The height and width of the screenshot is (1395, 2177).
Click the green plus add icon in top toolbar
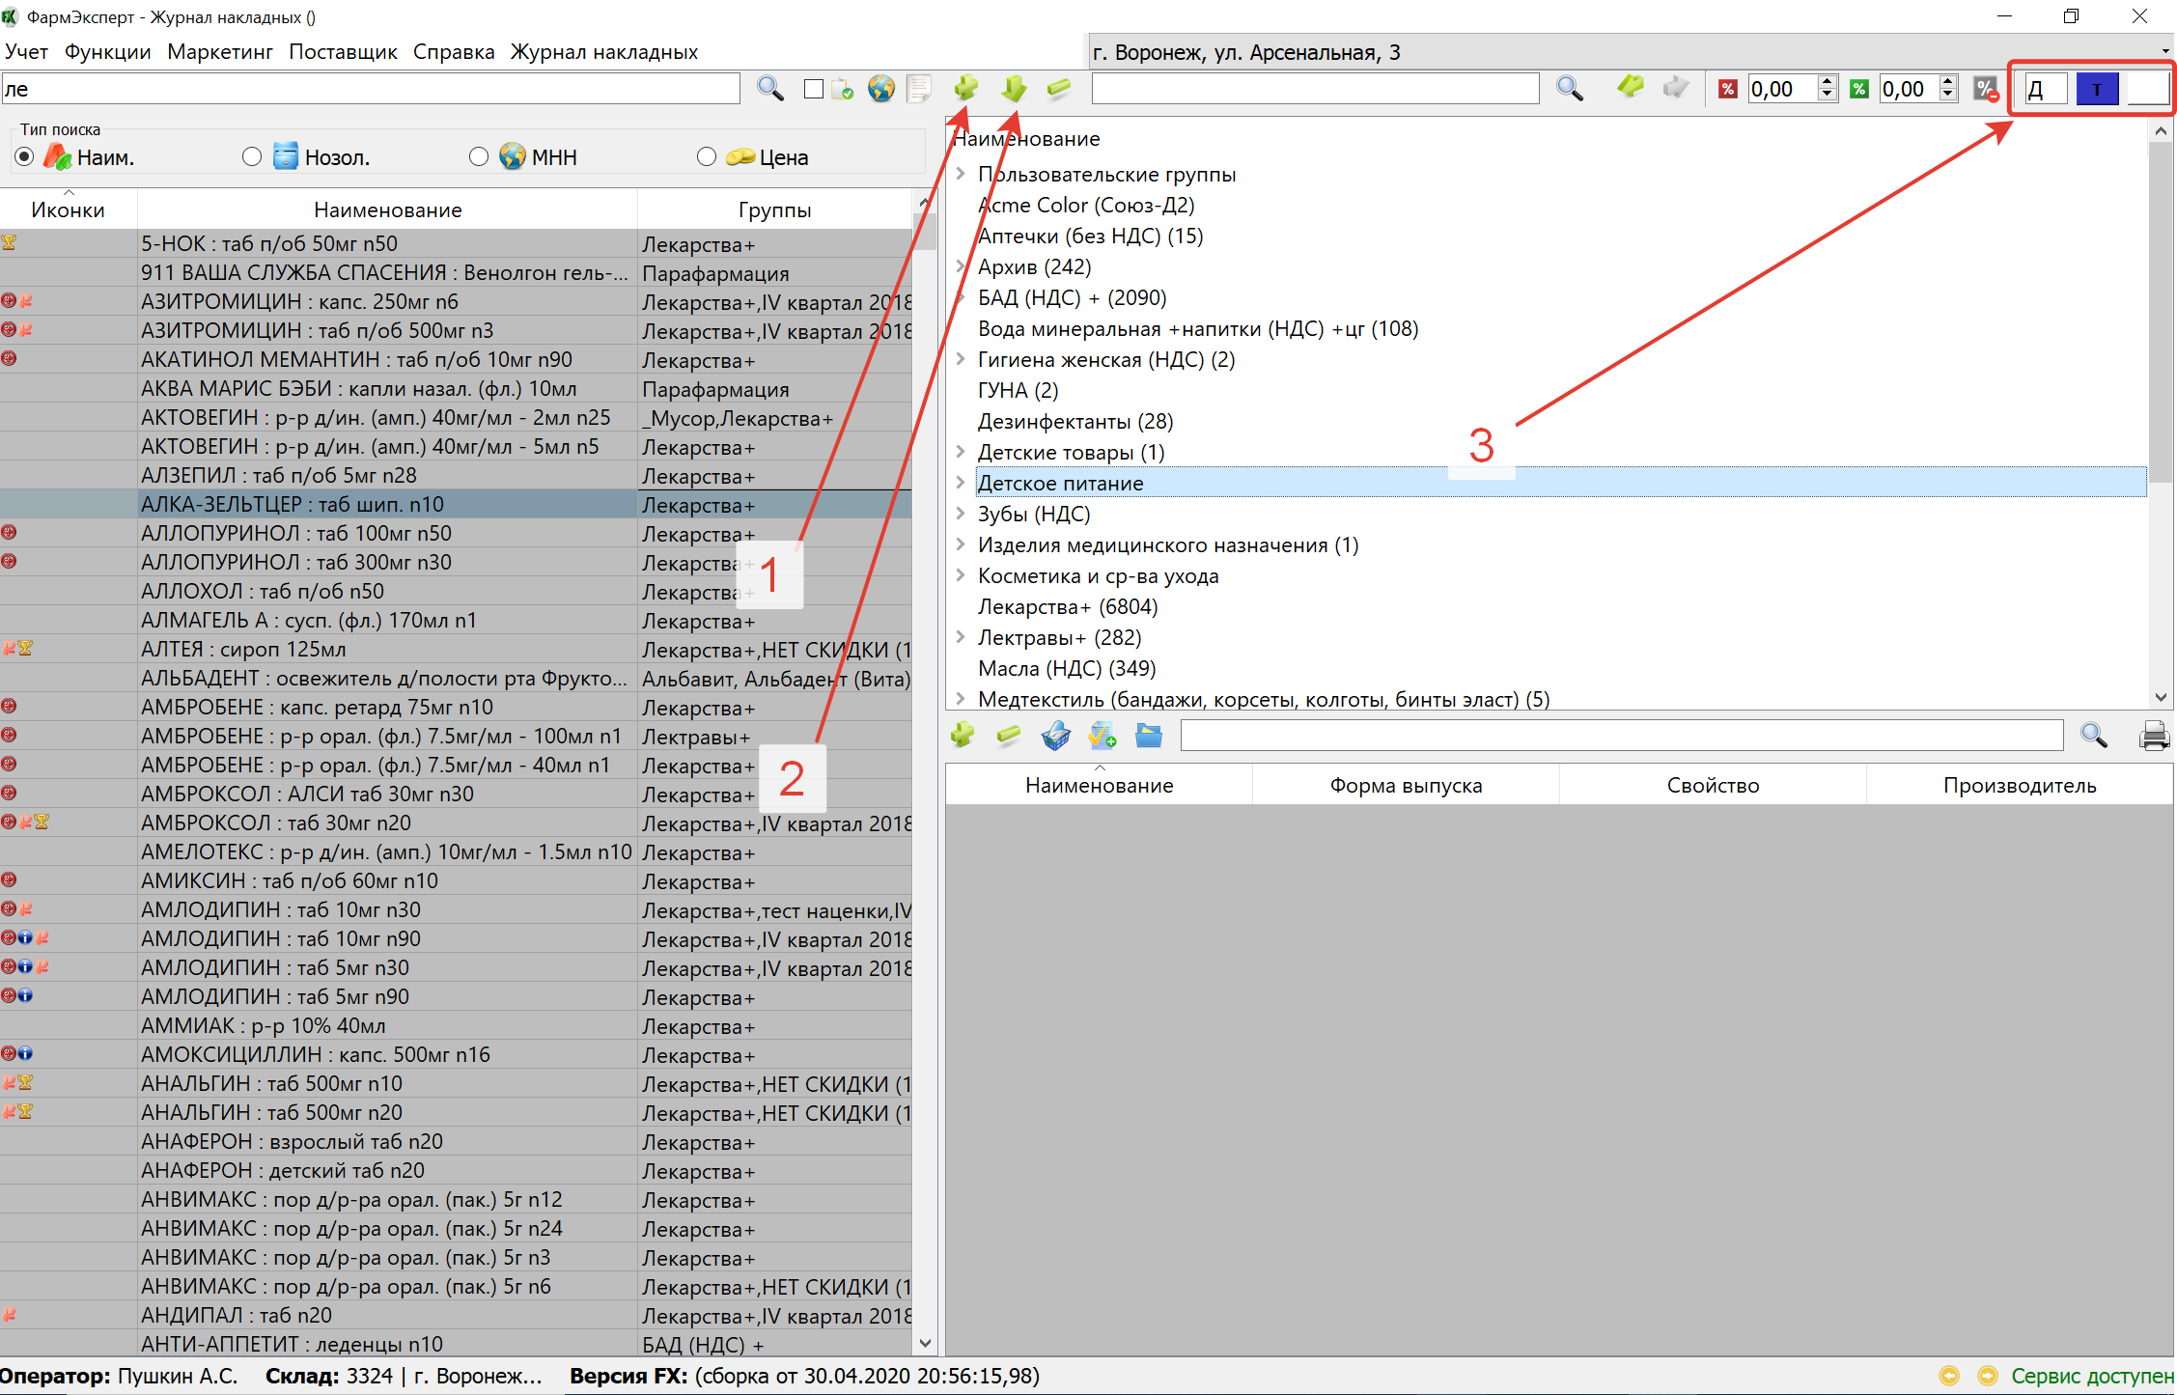click(965, 89)
